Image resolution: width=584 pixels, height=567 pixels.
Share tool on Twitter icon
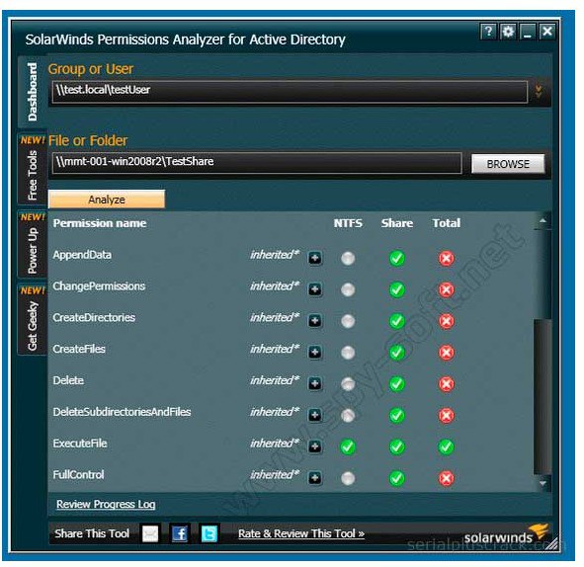coord(209,534)
